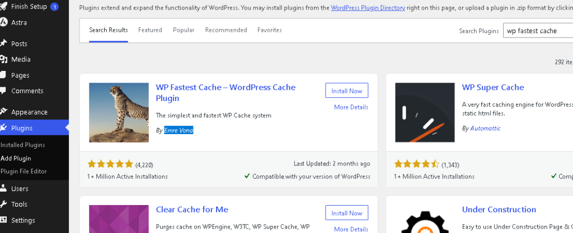Viewport: 573px width, 233px height.
Task: Click the WP Super Cache star rating
Action: 416,164
